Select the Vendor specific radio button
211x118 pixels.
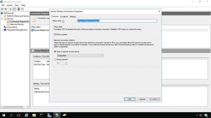pos(55,59)
